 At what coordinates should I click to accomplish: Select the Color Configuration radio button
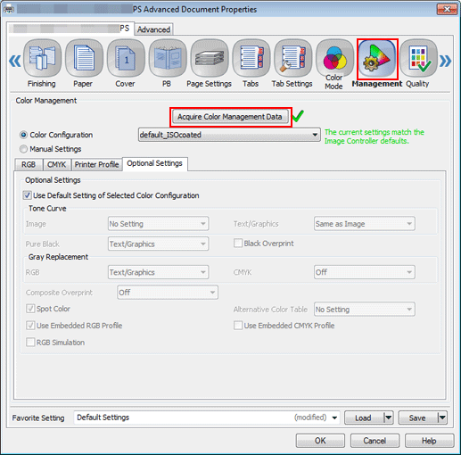click(23, 135)
